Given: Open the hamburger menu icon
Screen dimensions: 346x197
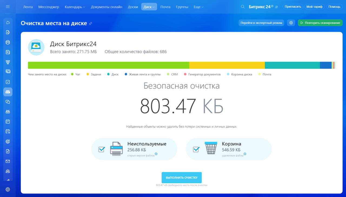Looking at the screenshot, I should click(x=8, y=7).
